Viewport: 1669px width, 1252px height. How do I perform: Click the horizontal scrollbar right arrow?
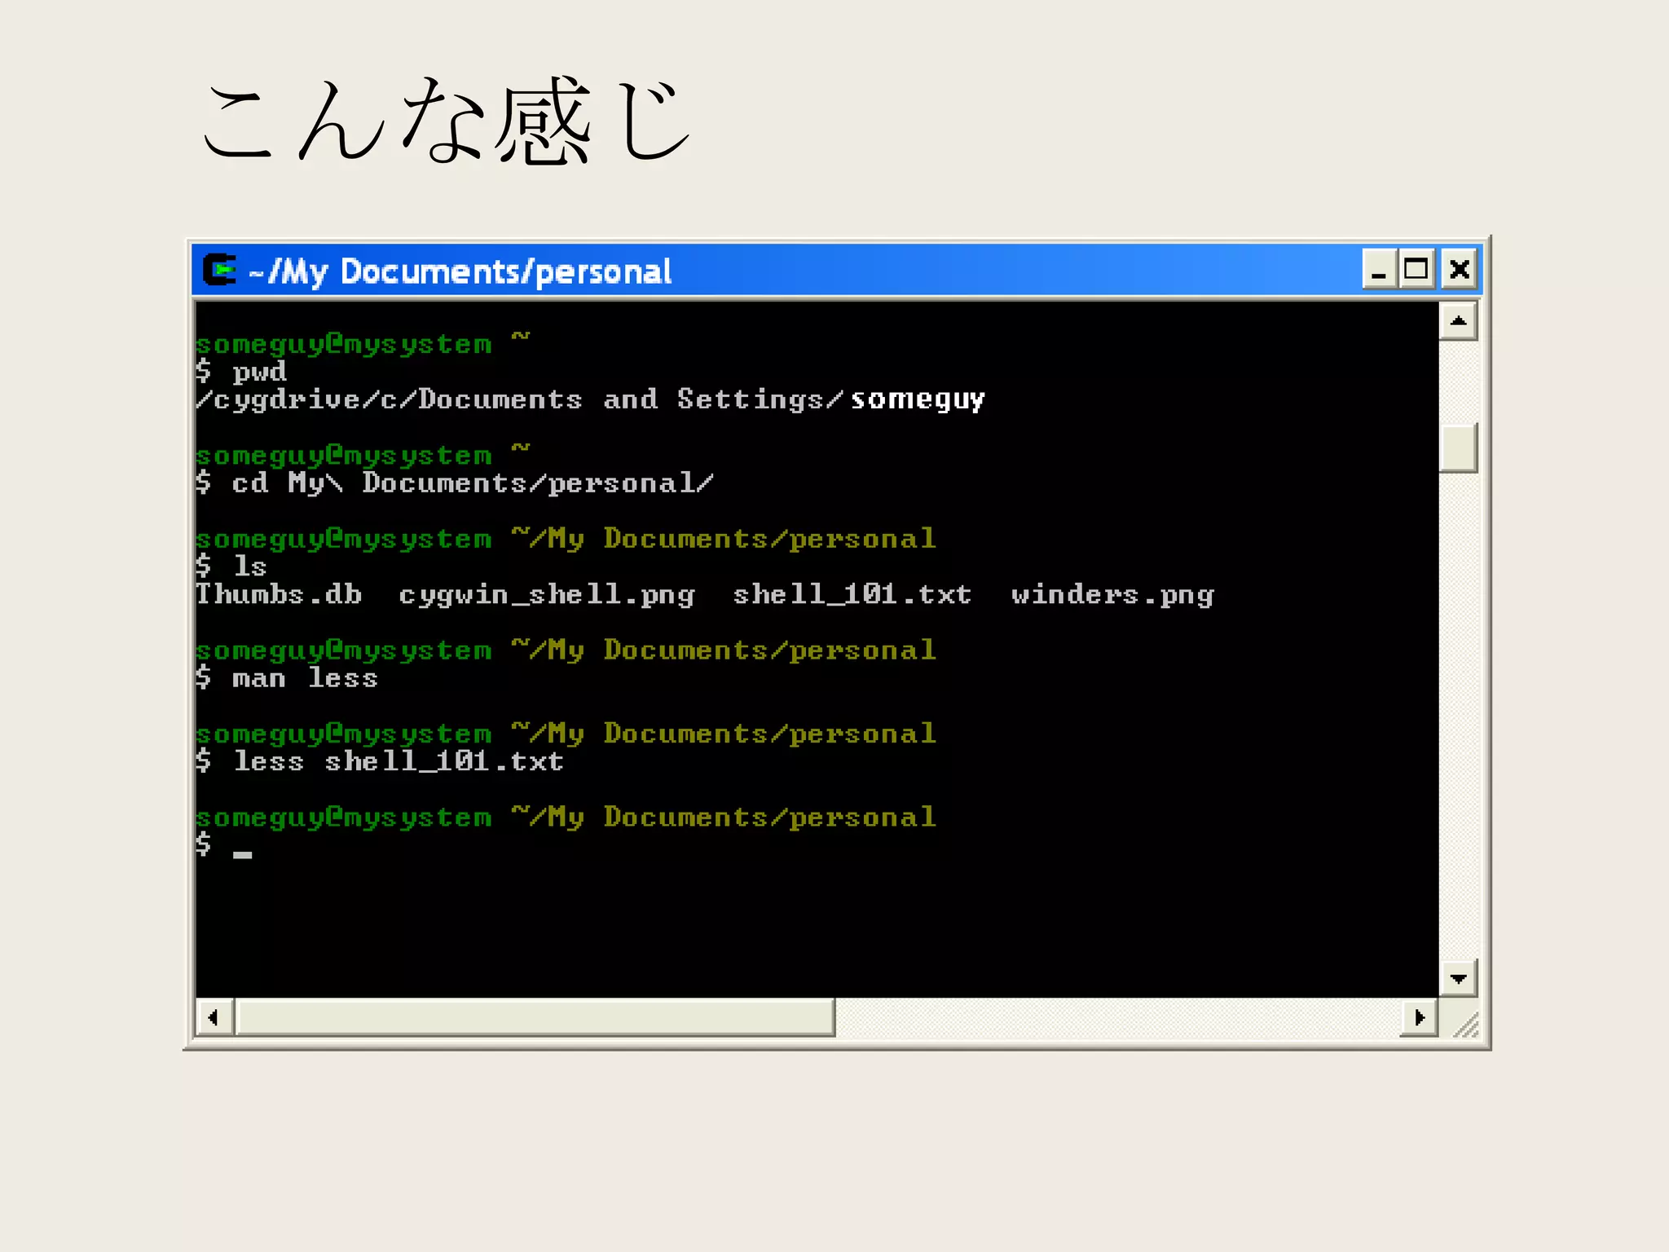[1419, 1017]
